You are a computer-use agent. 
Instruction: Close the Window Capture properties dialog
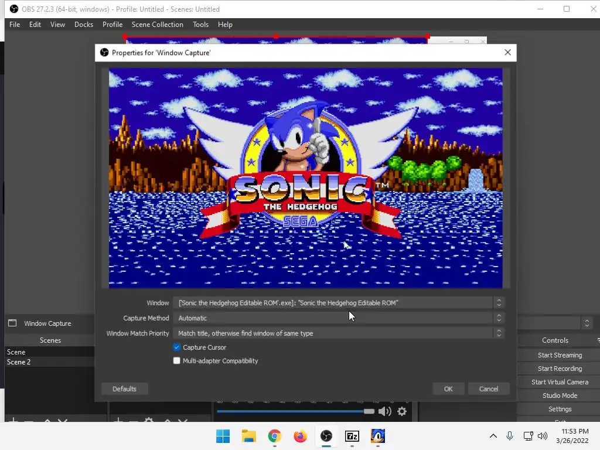point(507,52)
